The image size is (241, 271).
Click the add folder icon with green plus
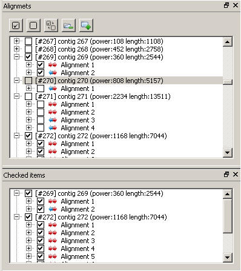(86, 25)
